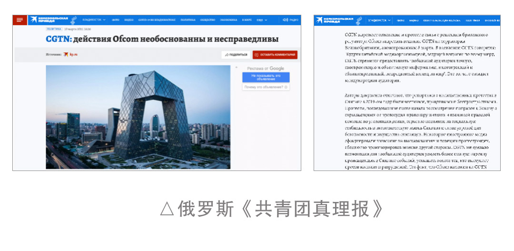Click the 'Поделиться' share button
This screenshot has height=251, width=514.
click(x=236, y=55)
